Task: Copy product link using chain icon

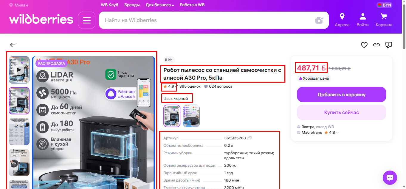Action: click(x=376, y=45)
